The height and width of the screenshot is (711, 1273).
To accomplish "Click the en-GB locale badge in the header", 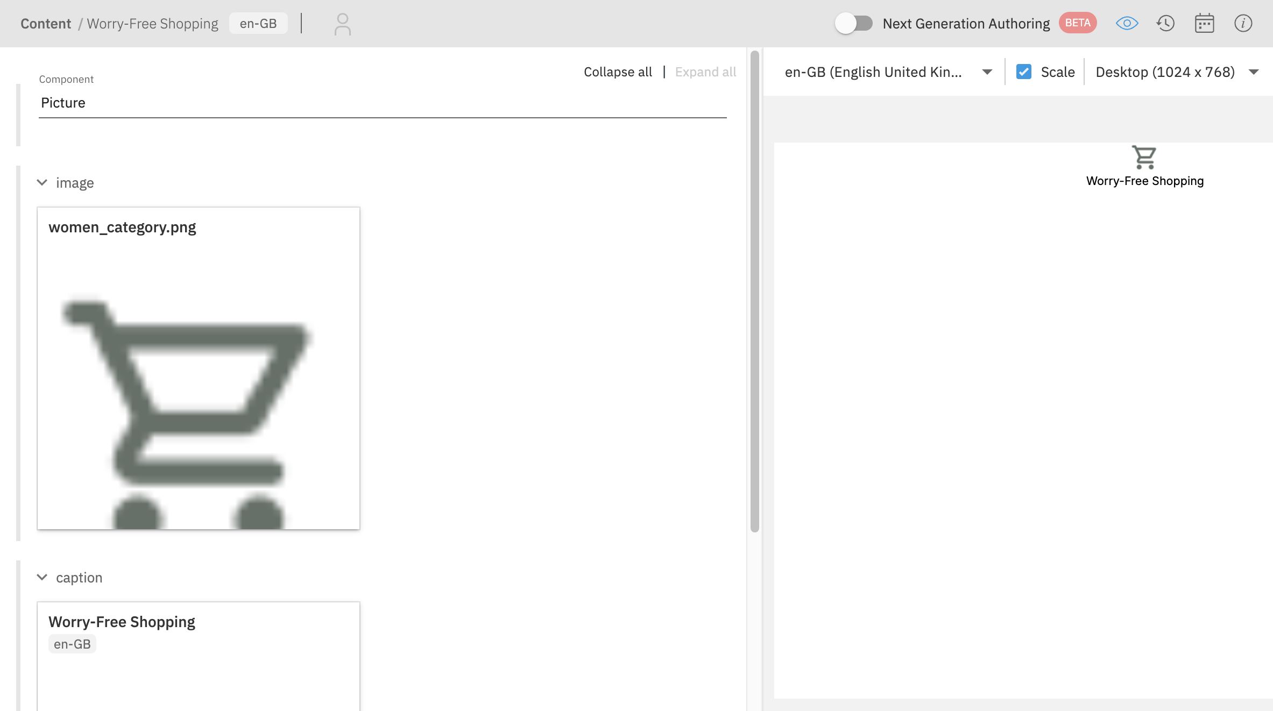I will click(x=258, y=23).
